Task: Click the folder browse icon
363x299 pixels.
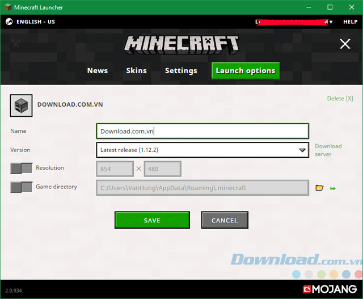Action: 319,188
